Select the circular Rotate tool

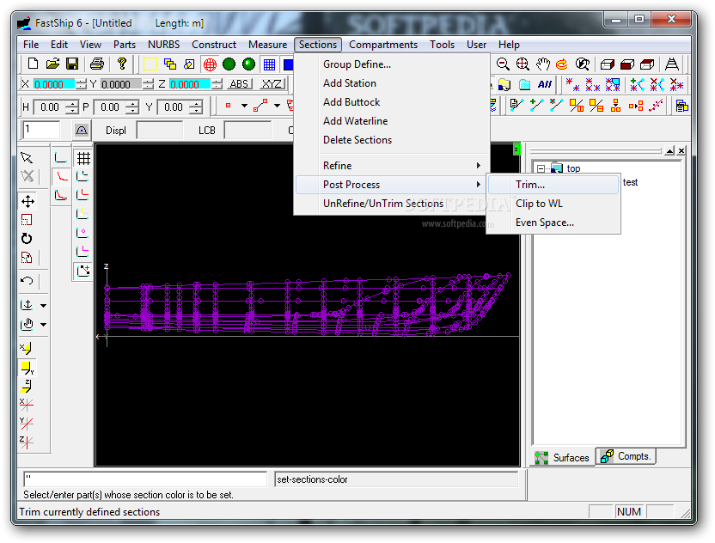27,239
